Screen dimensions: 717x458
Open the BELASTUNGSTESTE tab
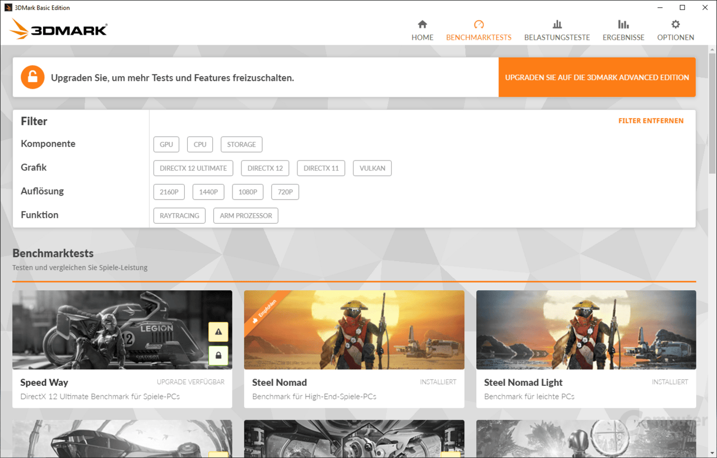(x=557, y=30)
